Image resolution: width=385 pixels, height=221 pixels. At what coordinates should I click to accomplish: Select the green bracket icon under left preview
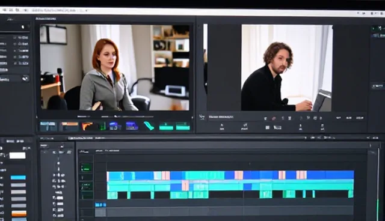click(102, 126)
